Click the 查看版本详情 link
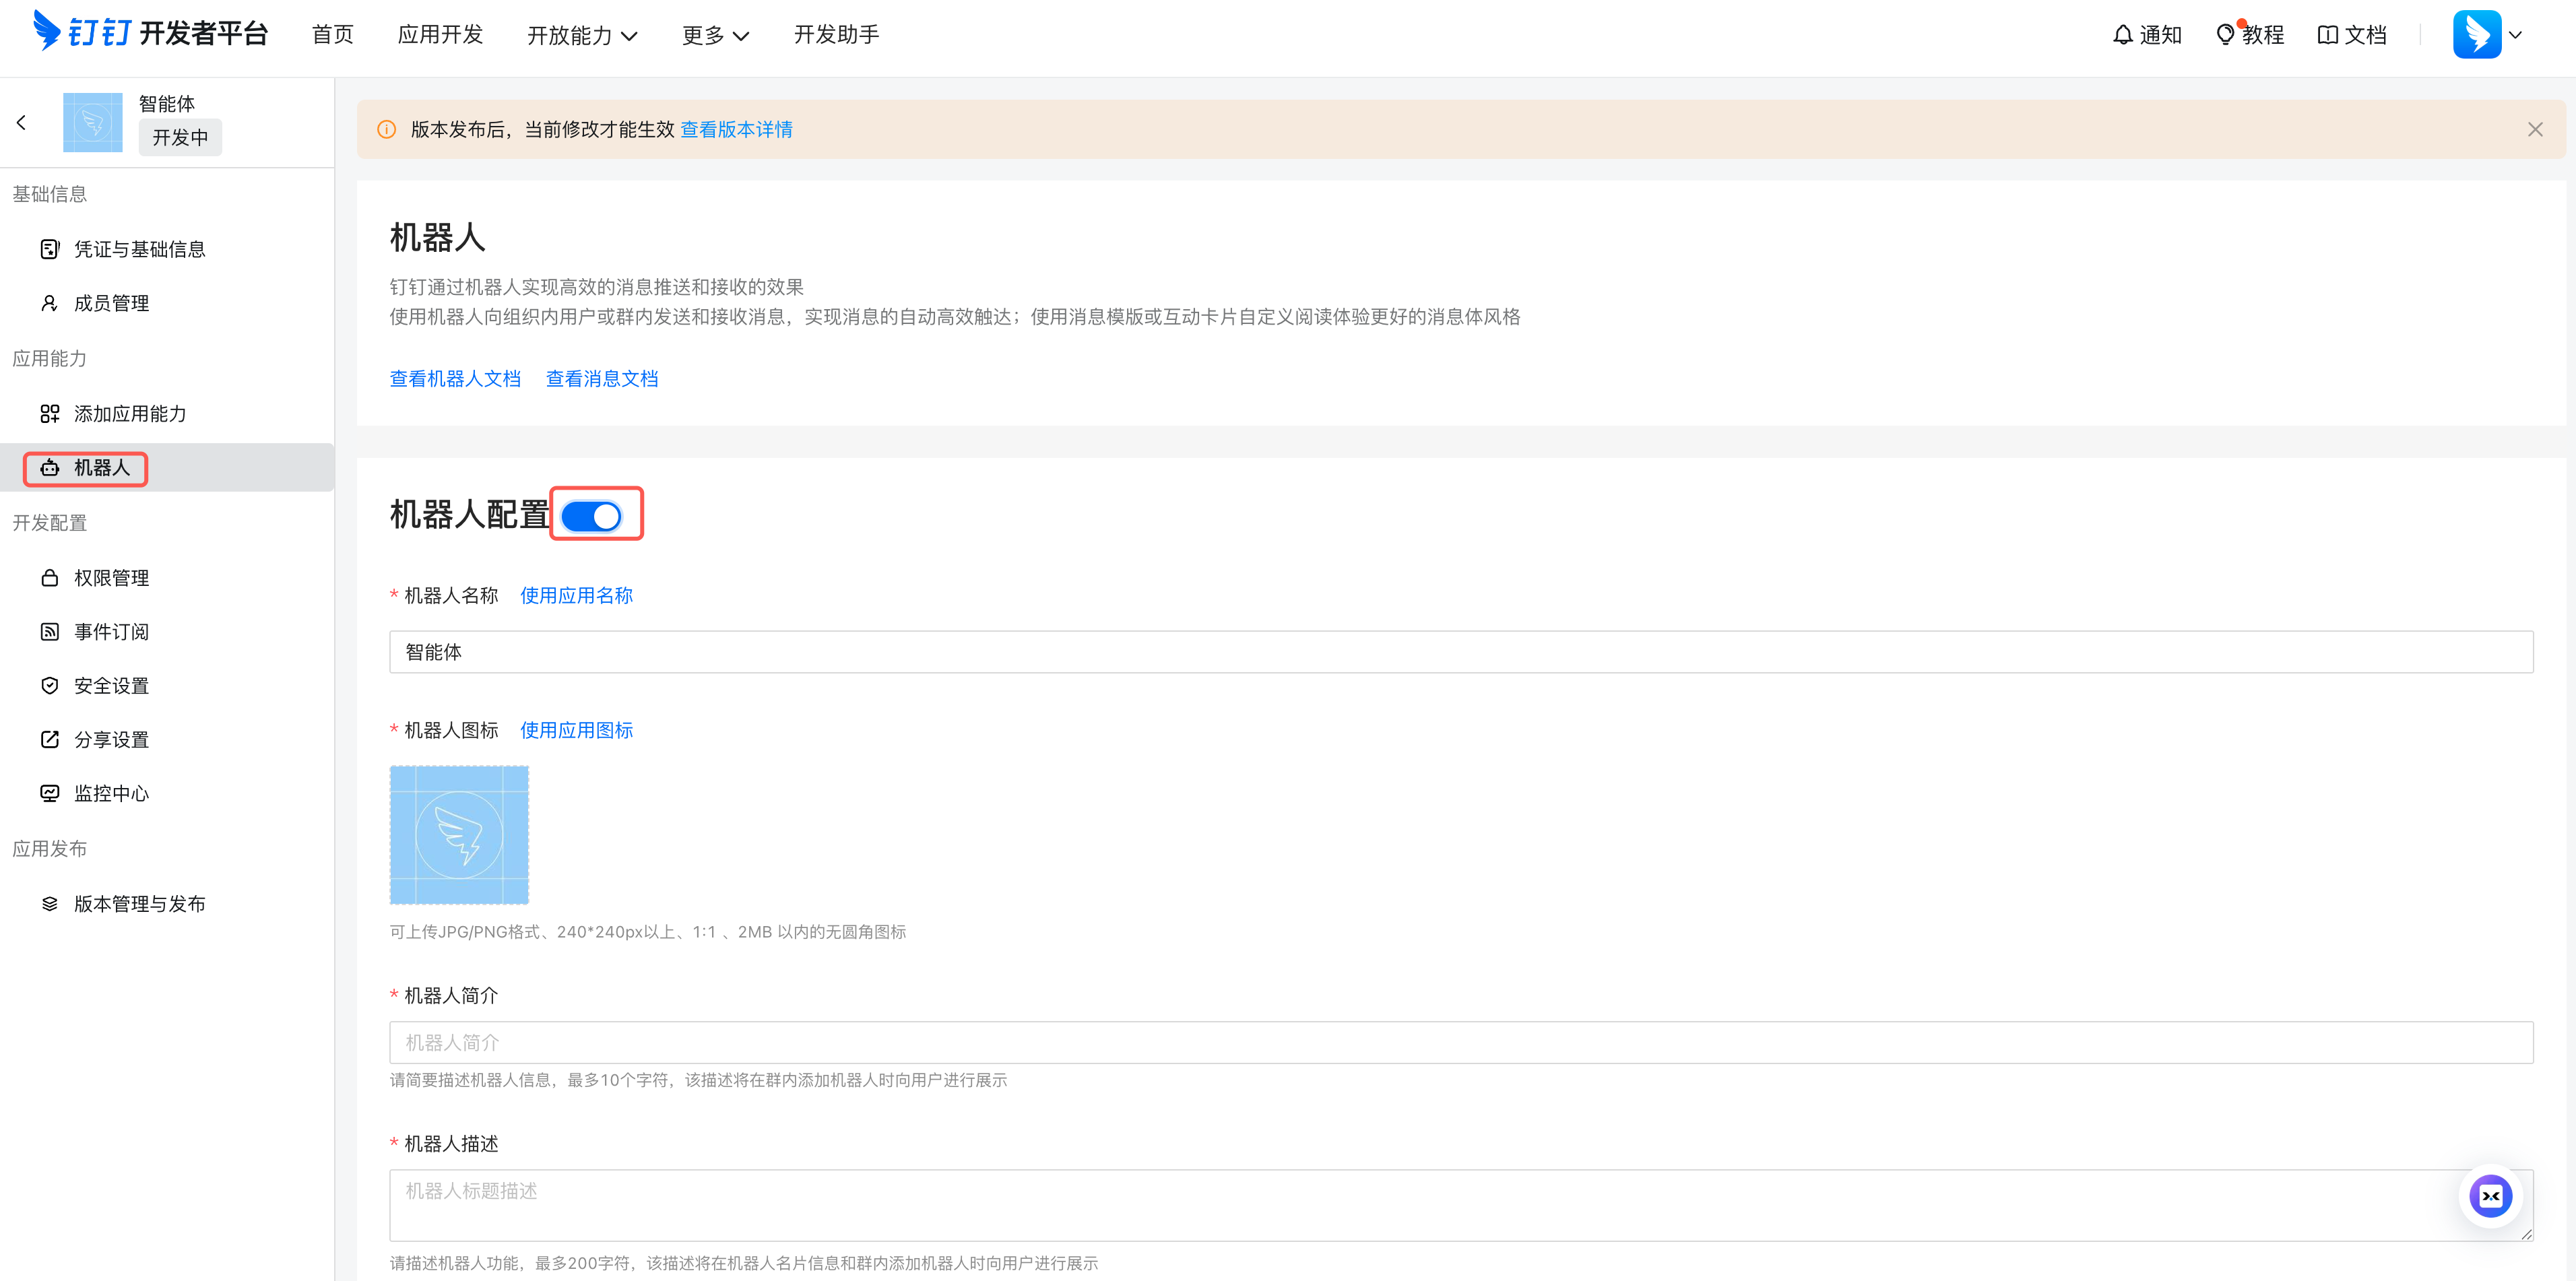The image size is (2576, 1281). coord(736,129)
